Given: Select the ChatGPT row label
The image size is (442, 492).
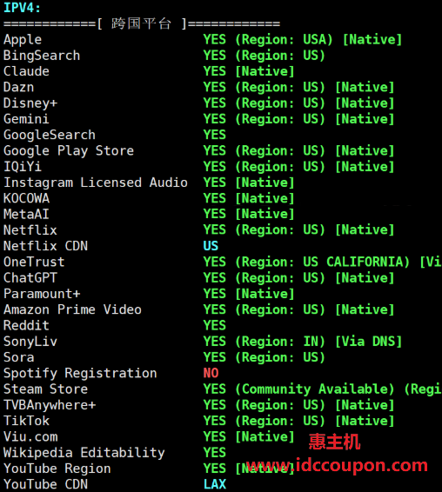Looking at the screenshot, I should coord(30,277).
